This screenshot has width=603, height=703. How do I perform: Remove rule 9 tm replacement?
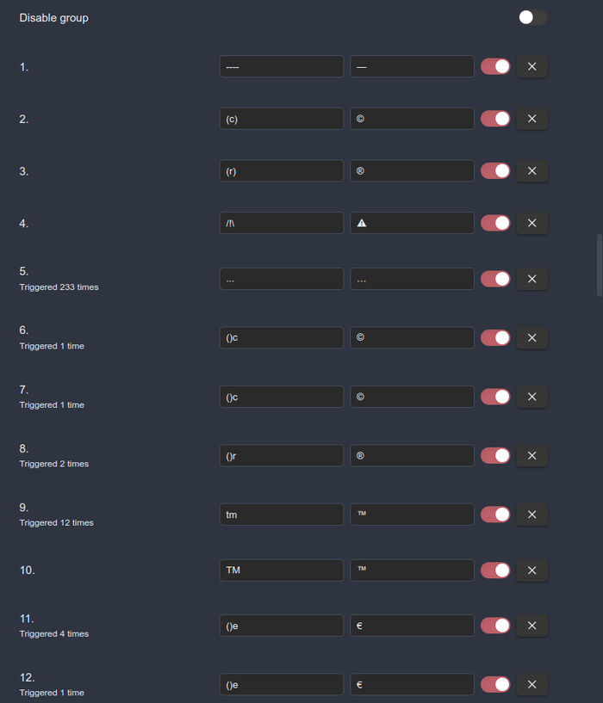pos(532,515)
